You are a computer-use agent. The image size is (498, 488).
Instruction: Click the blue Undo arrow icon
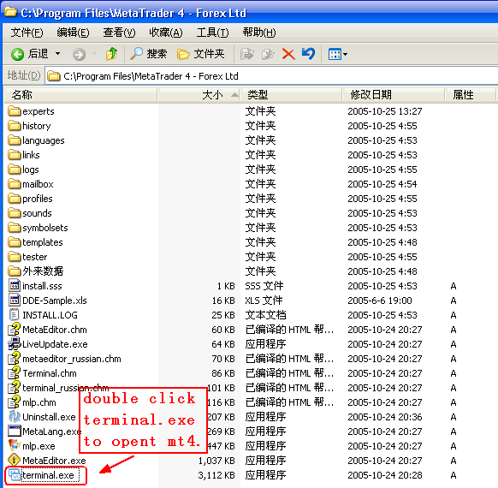[x=308, y=54]
